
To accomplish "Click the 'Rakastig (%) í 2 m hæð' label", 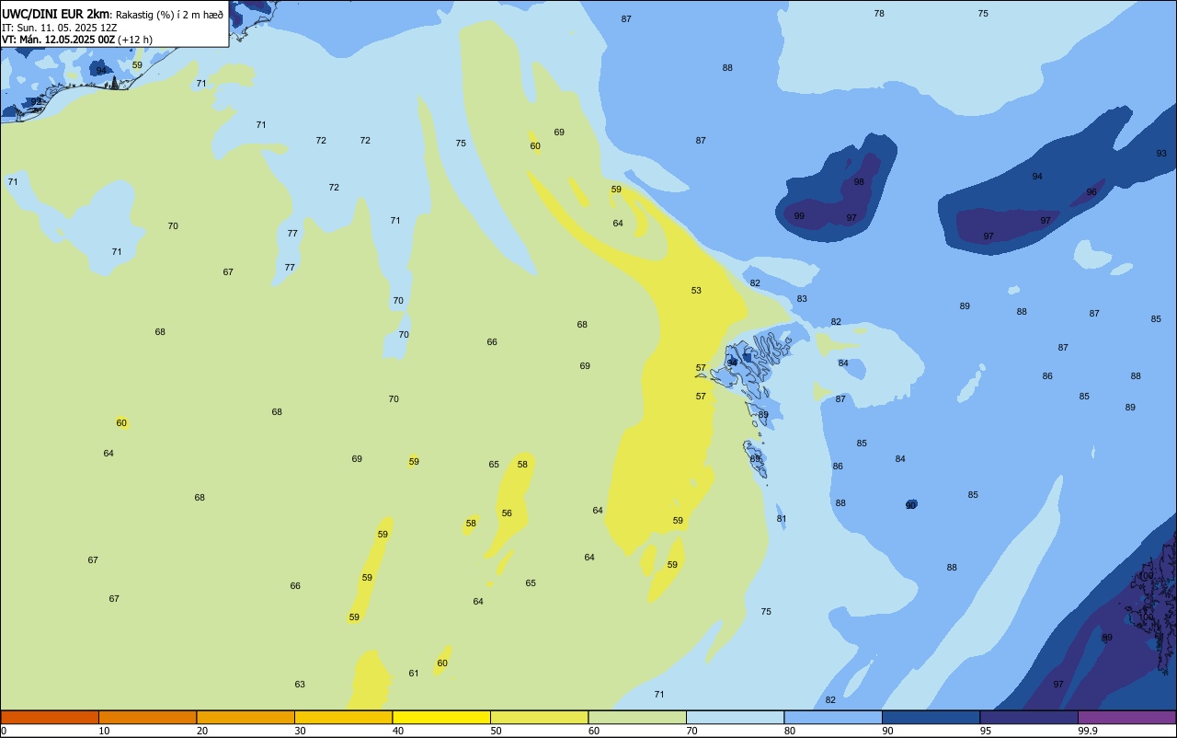I will [x=169, y=15].
